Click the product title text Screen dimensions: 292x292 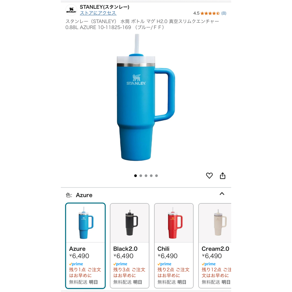[x=142, y=24]
